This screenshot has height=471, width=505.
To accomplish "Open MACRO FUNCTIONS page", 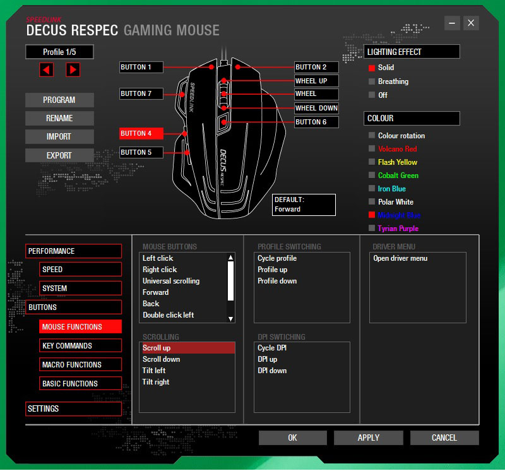I will point(81,365).
